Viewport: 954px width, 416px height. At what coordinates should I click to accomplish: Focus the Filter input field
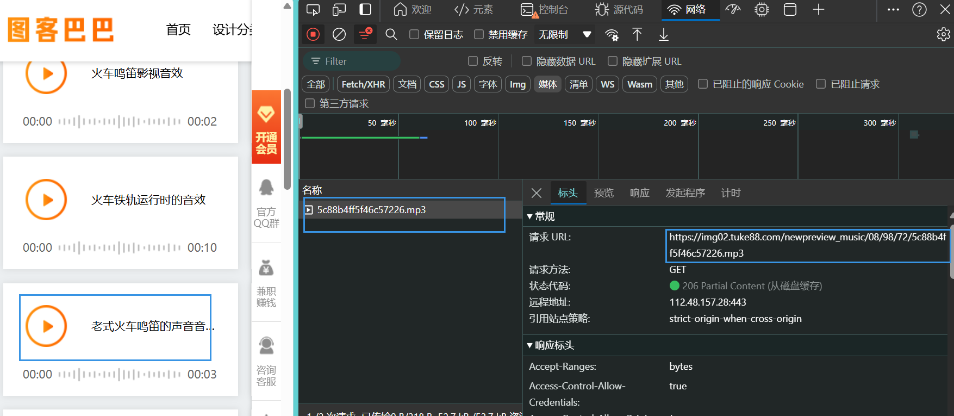pyautogui.click(x=351, y=61)
